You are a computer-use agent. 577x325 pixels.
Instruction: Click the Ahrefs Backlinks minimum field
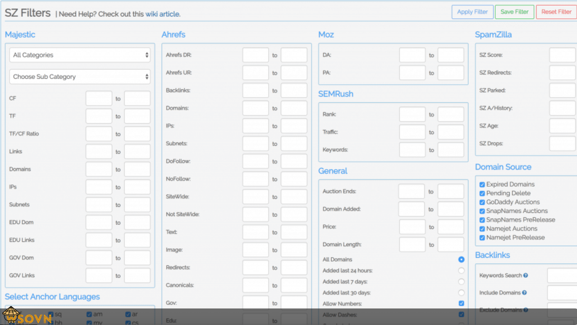(256, 90)
